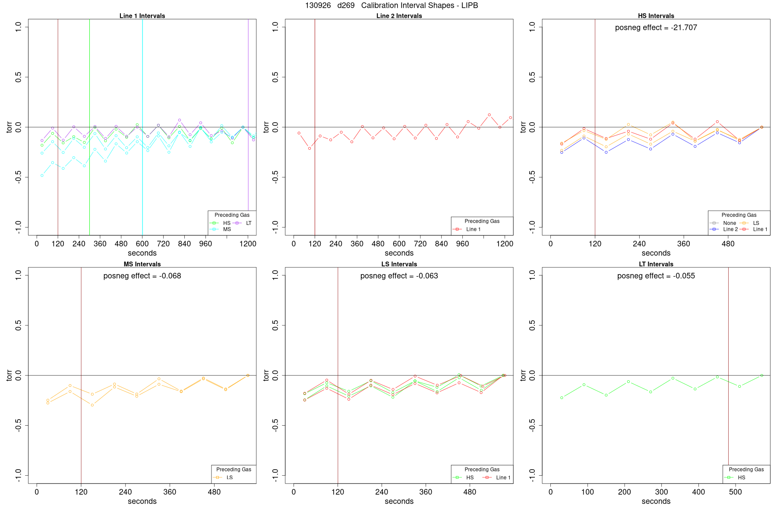The height and width of the screenshot is (518, 777).
Task: Click the gray None marker in HS Intervals legend
Action: coord(715,223)
